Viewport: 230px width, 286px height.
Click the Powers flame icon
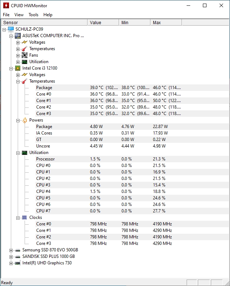(x=25, y=120)
